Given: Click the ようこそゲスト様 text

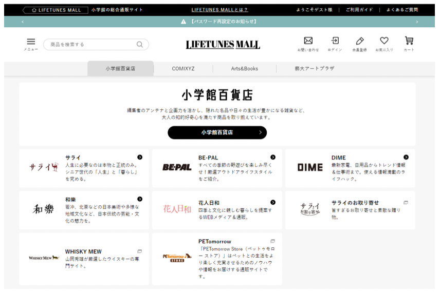Looking at the screenshot, I should coord(314,10).
